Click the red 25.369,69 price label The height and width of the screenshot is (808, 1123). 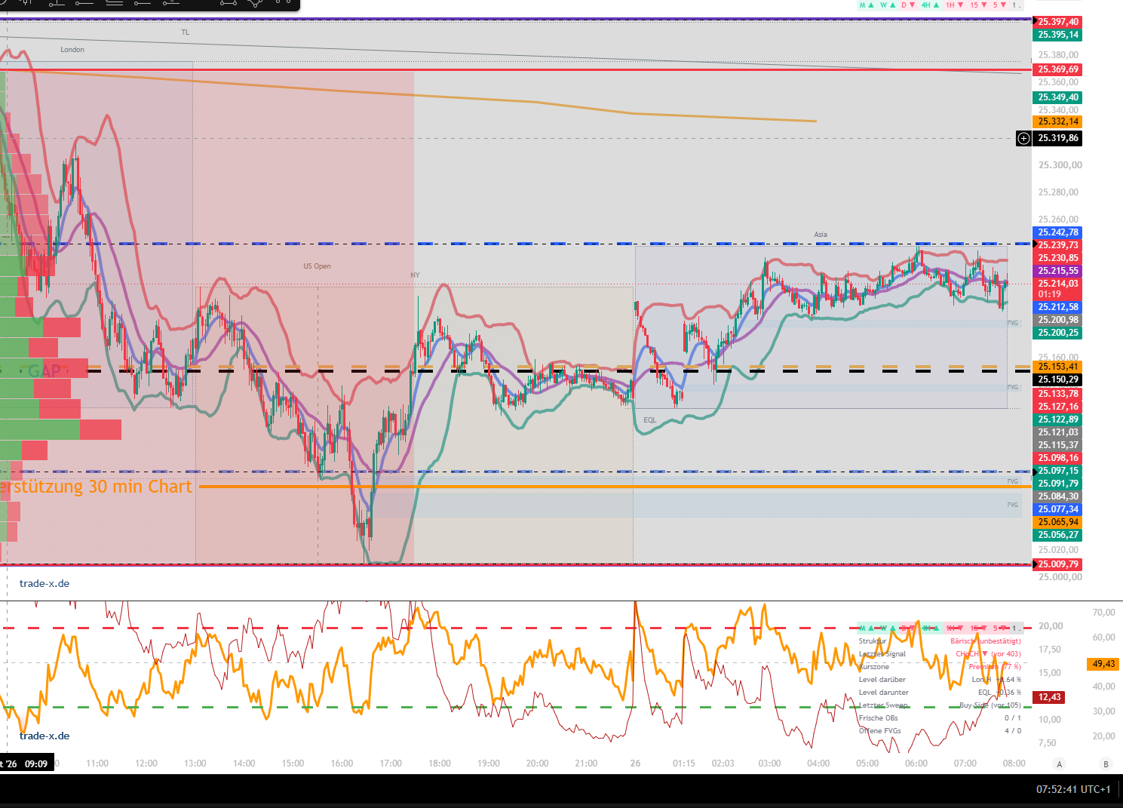1057,69
